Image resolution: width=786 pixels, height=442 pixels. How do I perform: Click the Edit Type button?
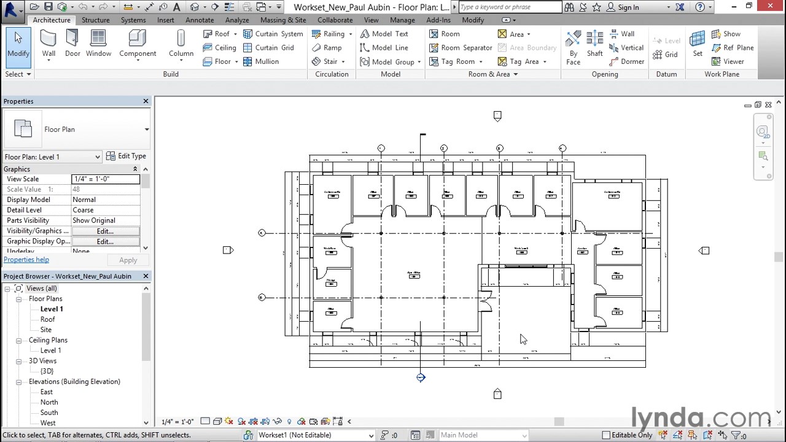point(126,156)
